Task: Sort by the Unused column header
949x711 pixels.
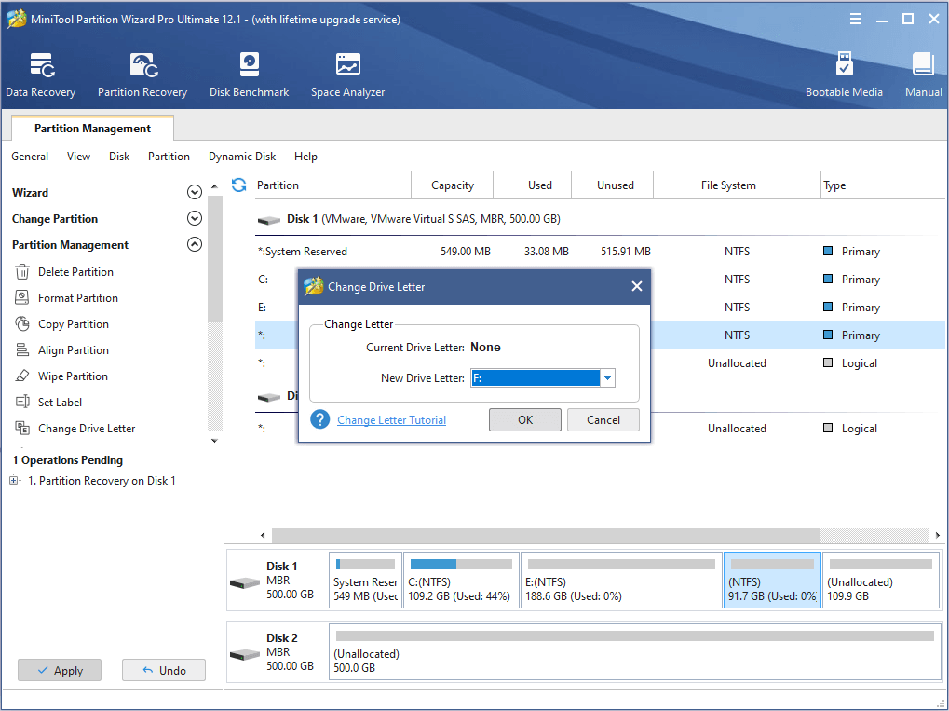Action: [613, 185]
